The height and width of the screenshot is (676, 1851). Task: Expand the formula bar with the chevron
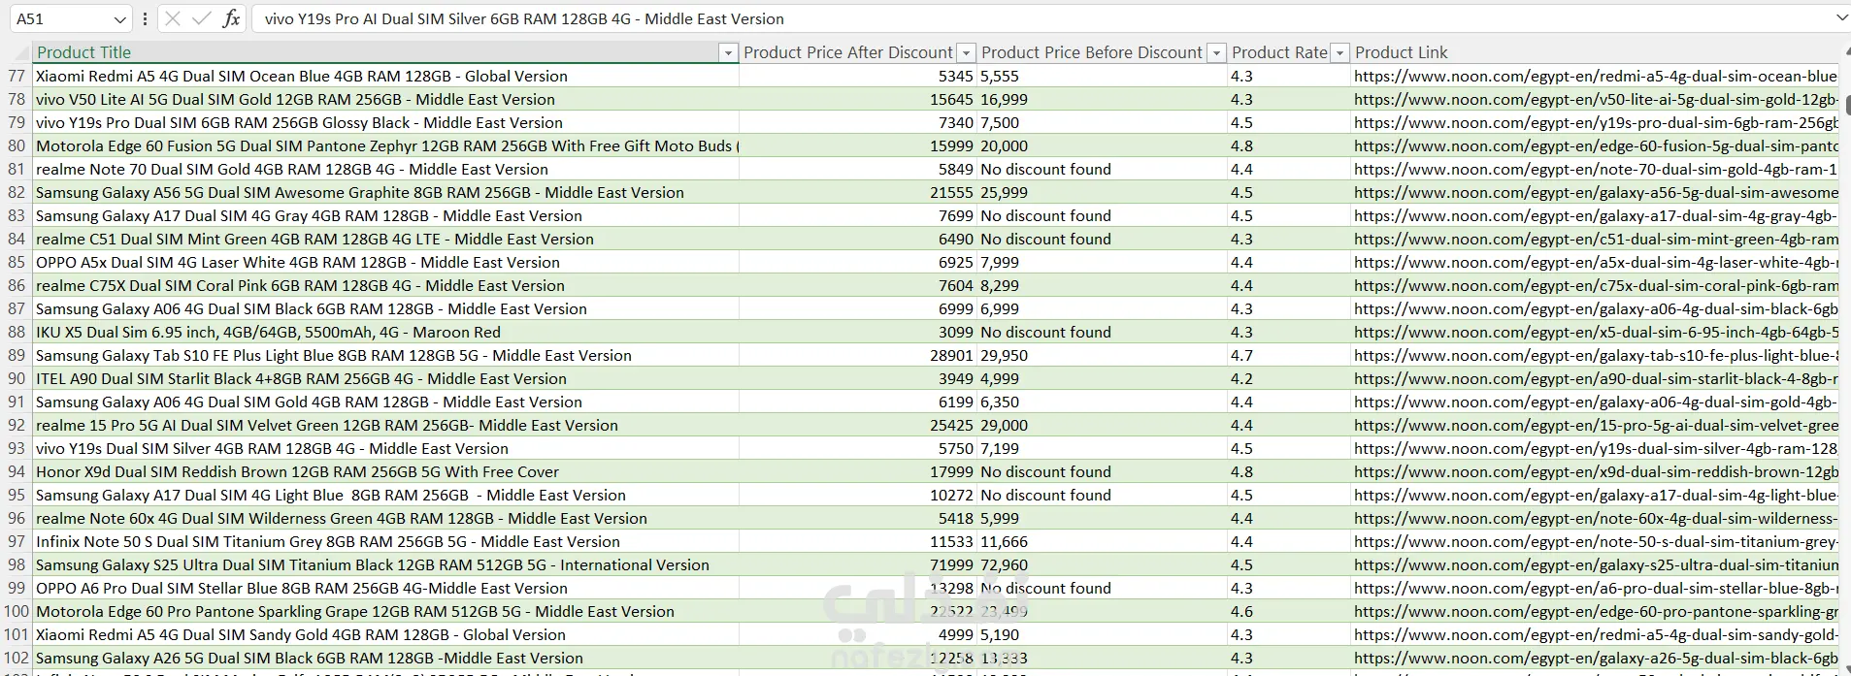click(1841, 18)
